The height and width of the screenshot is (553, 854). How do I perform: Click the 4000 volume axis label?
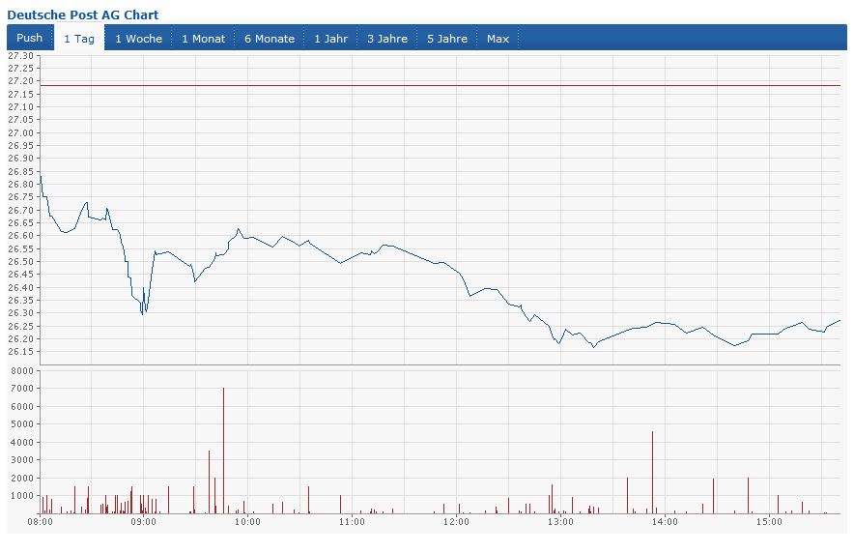coord(22,443)
